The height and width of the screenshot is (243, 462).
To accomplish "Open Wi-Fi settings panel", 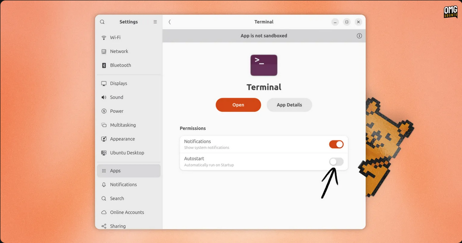I will [x=129, y=37].
